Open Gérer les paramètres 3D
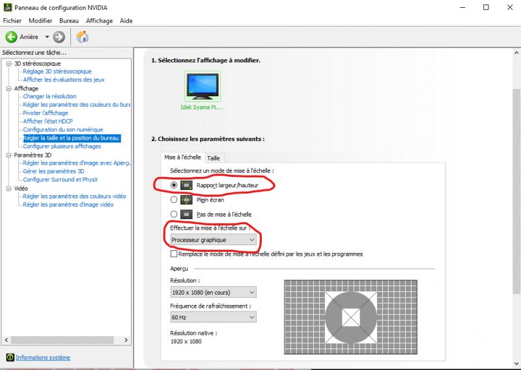521x370 pixels. click(x=54, y=171)
